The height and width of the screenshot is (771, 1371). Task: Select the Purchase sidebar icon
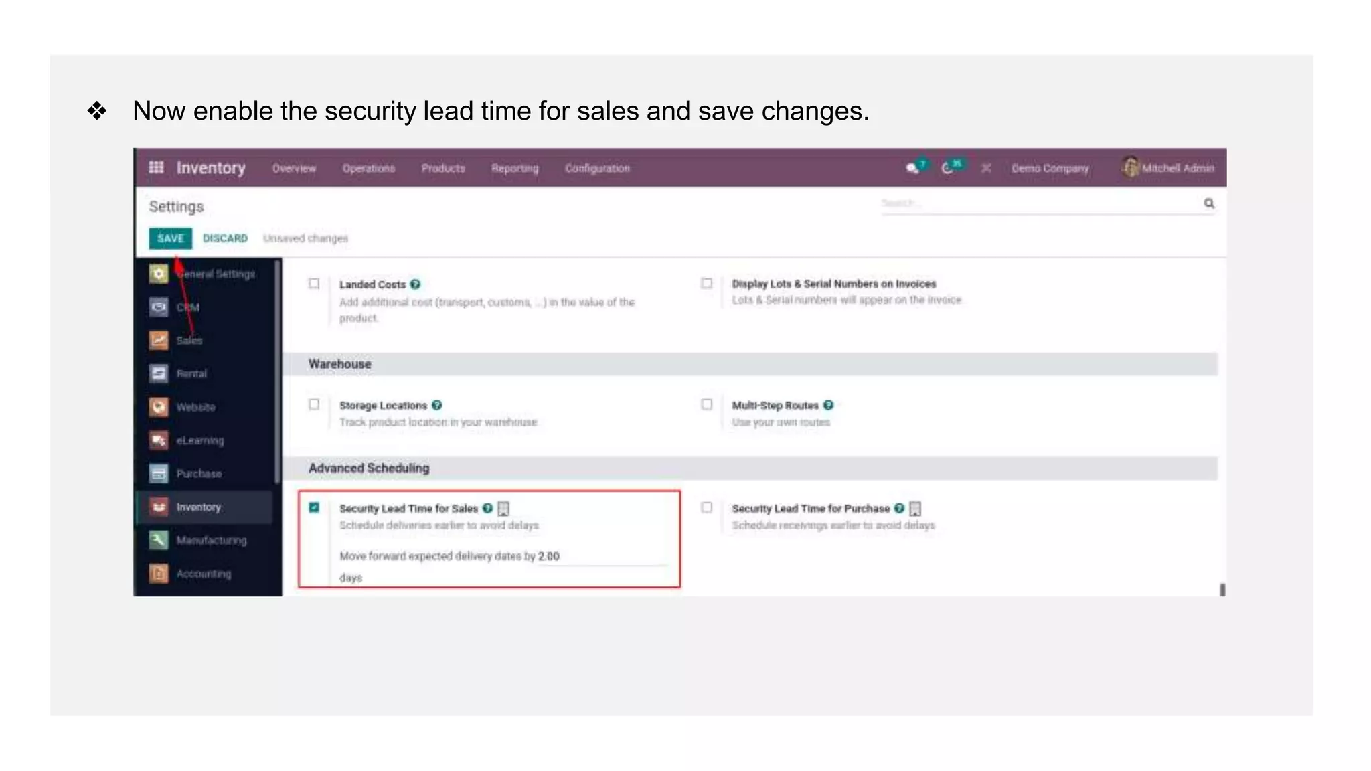(x=159, y=473)
